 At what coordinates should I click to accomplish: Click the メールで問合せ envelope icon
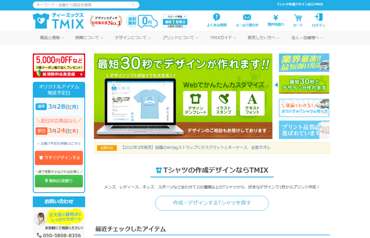pos(247,17)
